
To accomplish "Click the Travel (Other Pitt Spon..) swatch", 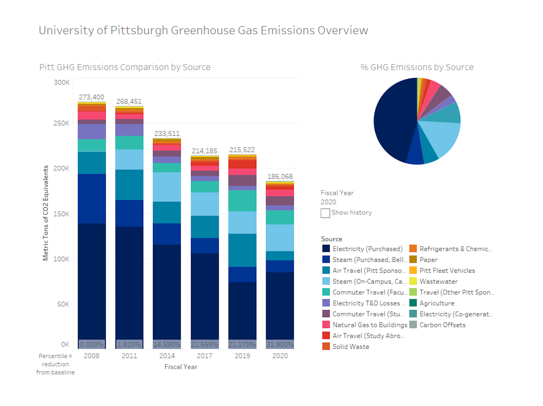I will [413, 292].
